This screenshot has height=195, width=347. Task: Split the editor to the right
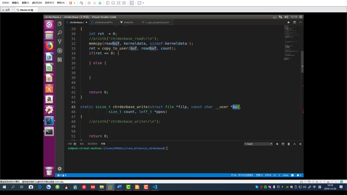[294, 22]
